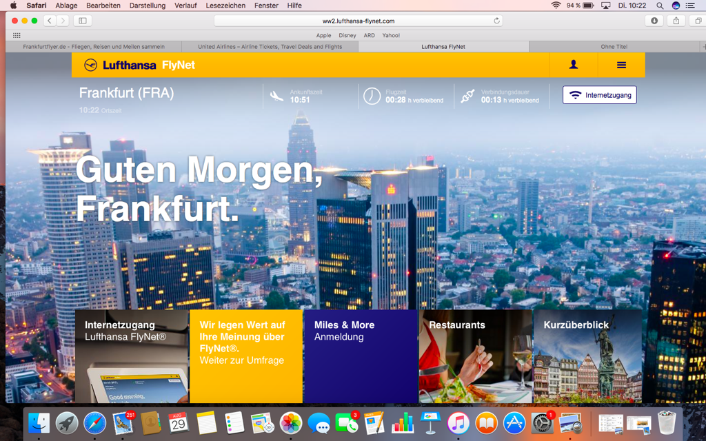Viewport: 706px width, 441px height.
Task: Open the Lesezeichen menu
Action: [225, 6]
